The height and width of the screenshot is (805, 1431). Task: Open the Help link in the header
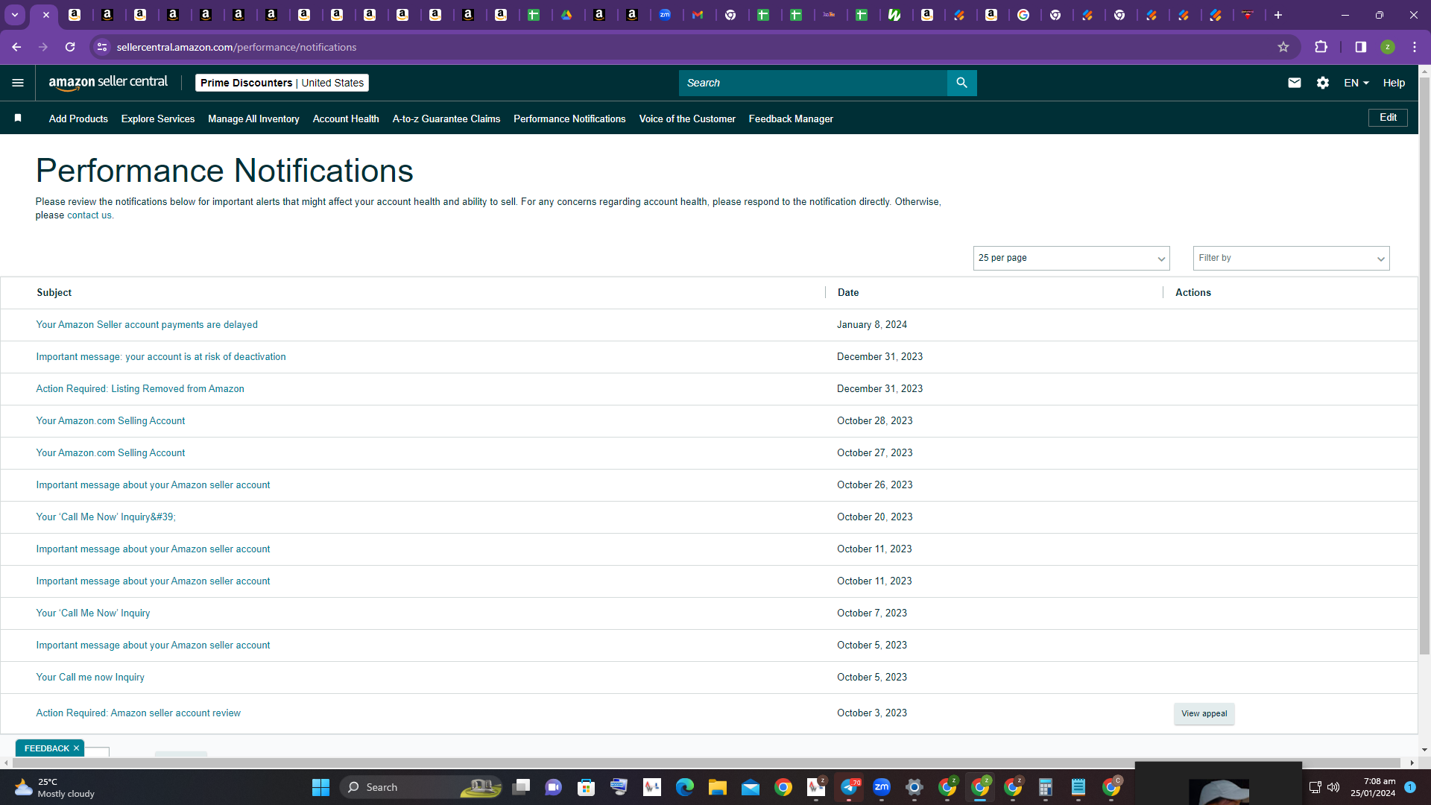point(1394,83)
